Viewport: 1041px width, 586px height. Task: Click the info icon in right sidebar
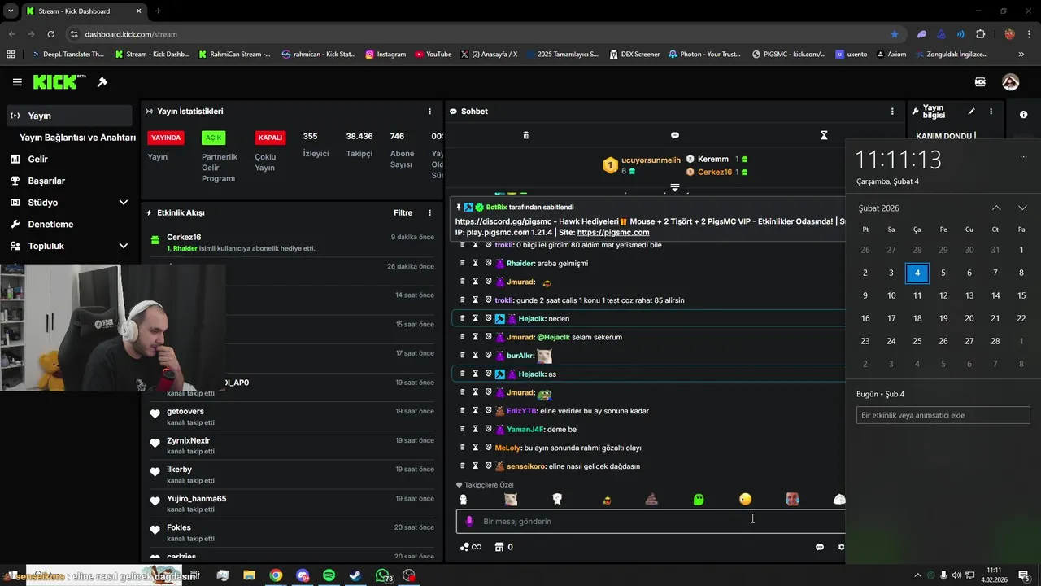pyautogui.click(x=1023, y=115)
